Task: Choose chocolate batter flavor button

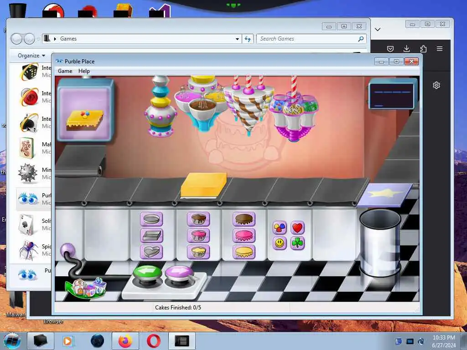Action: tap(198, 219)
